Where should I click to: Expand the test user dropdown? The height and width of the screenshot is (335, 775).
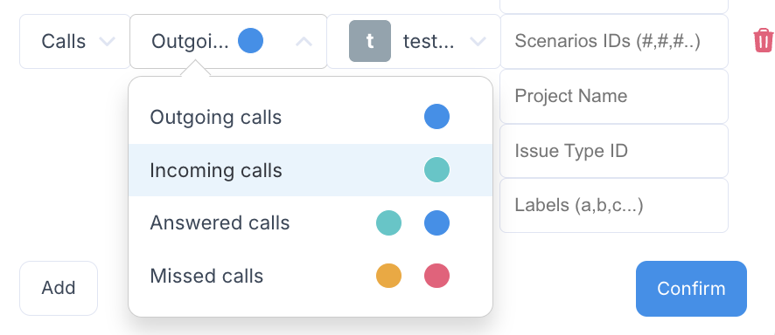pyautogui.click(x=478, y=41)
